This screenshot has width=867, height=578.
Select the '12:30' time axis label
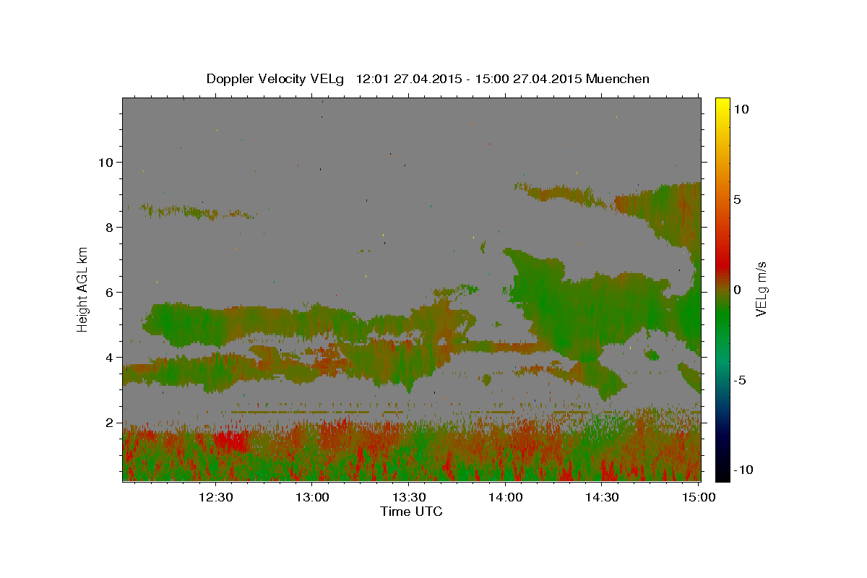pos(215,498)
